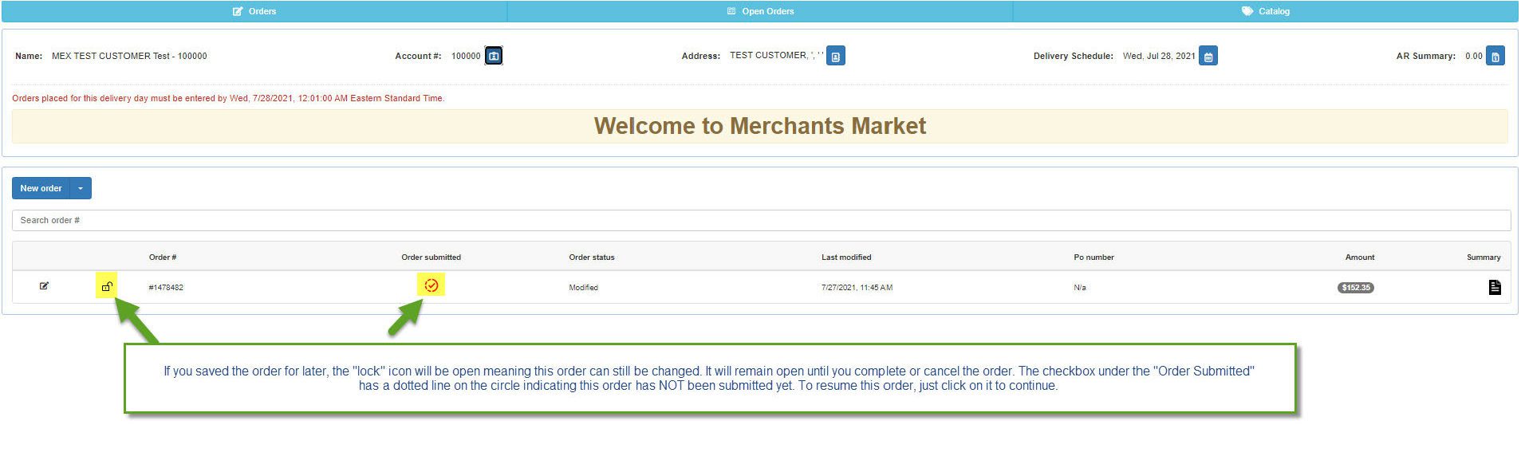Click the N/a Po number value
This screenshot has height=452, width=1521.
click(1079, 288)
